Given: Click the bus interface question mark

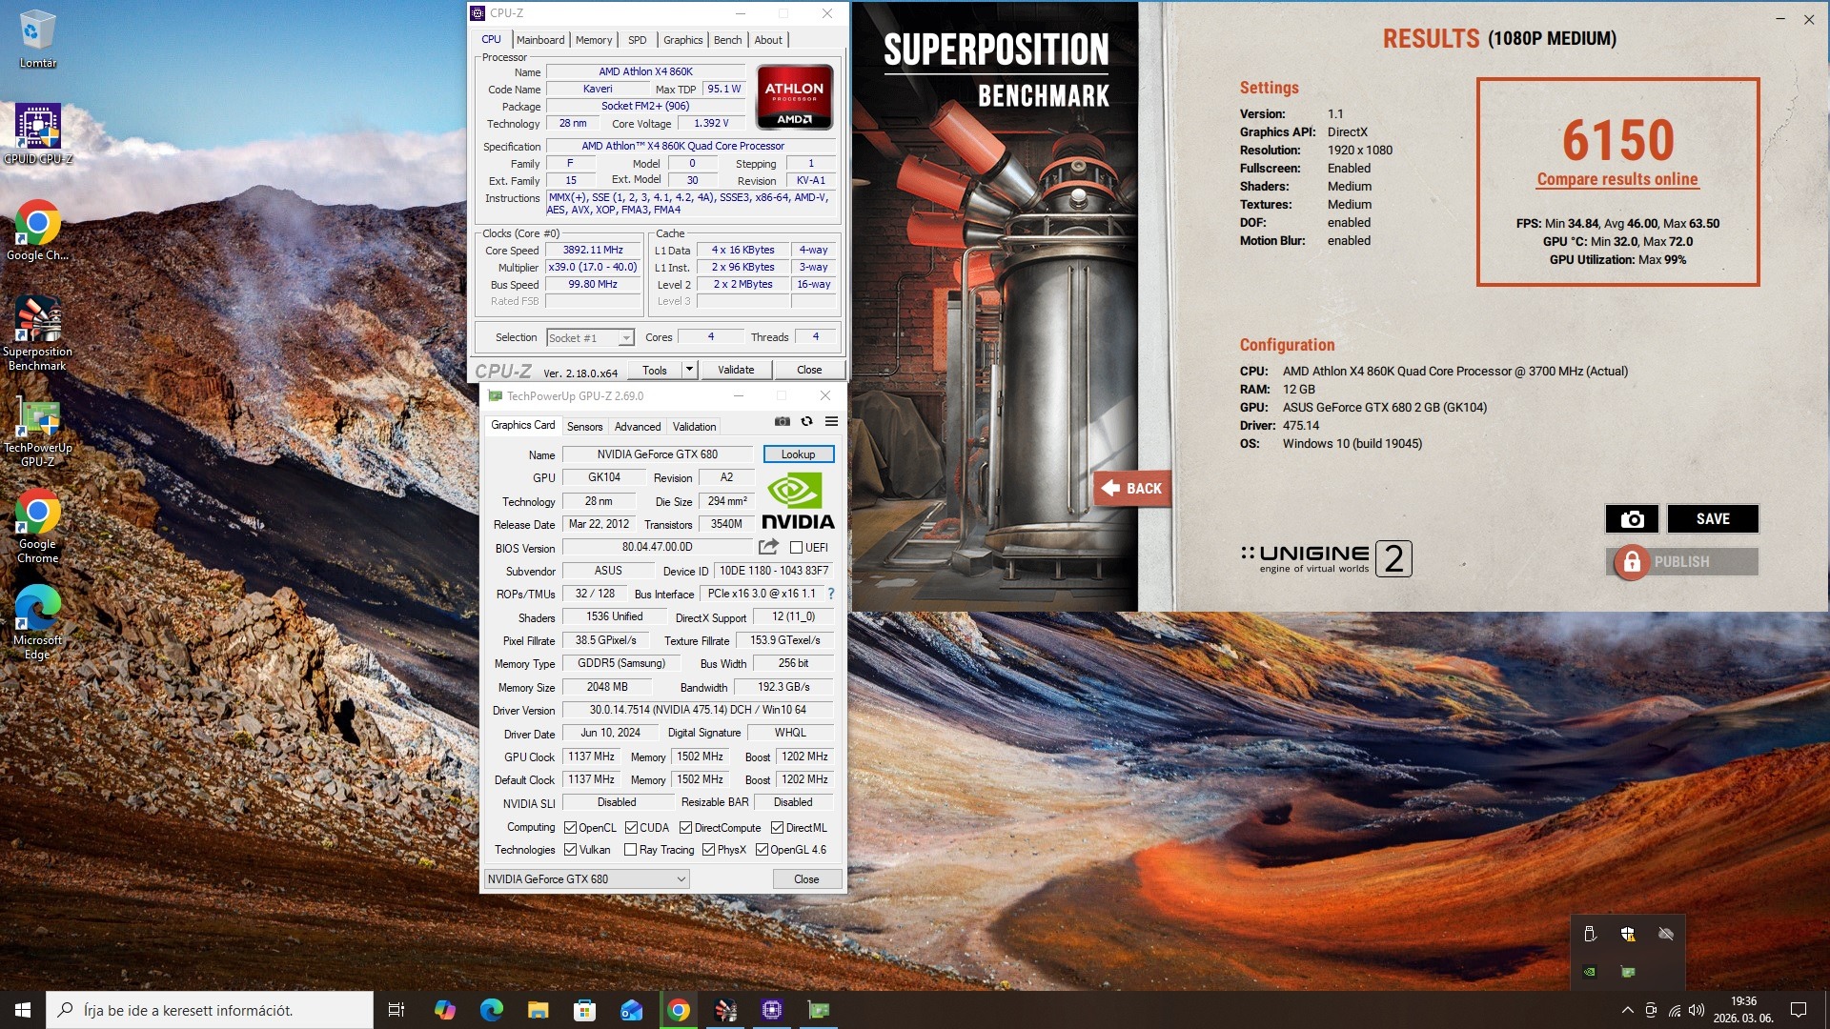Looking at the screenshot, I should (x=831, y=594).
